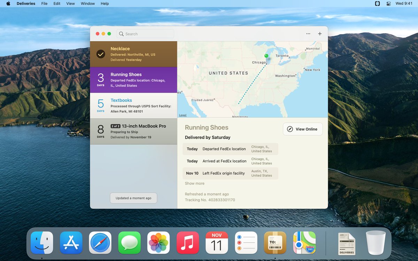
Task: Open the Window menu
Action: [88, 3]
